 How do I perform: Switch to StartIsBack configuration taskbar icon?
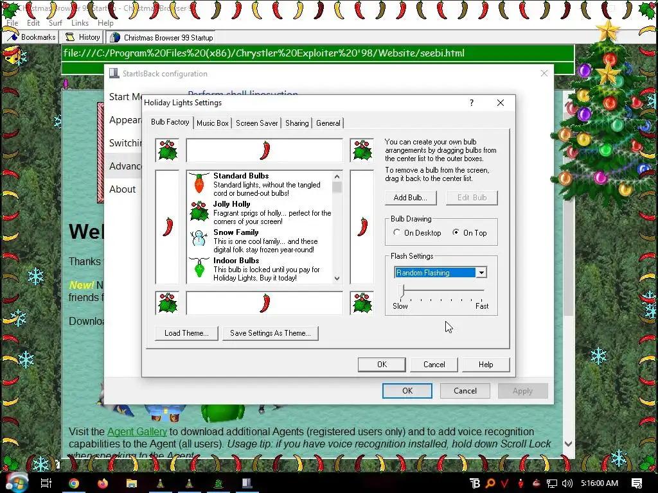pyautogui.click(x=247, y=483)
